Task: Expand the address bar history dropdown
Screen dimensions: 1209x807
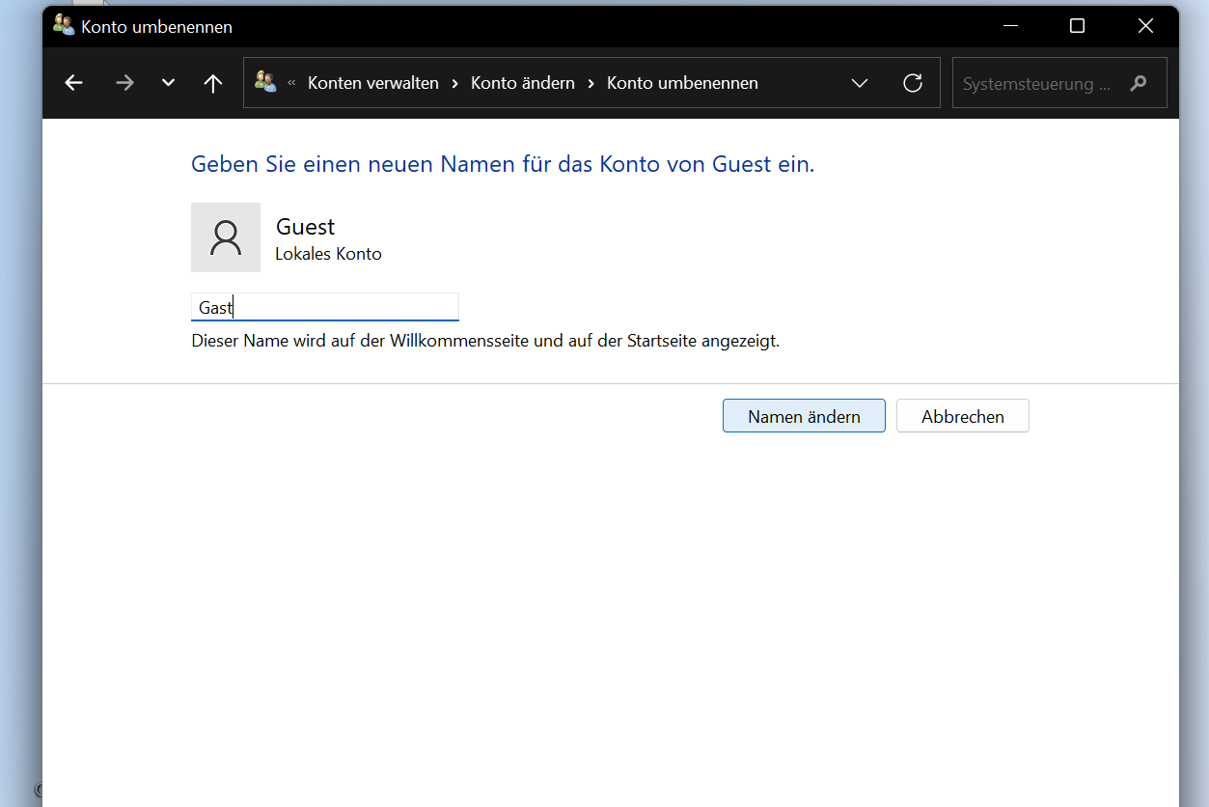Action: pos(860,83)
